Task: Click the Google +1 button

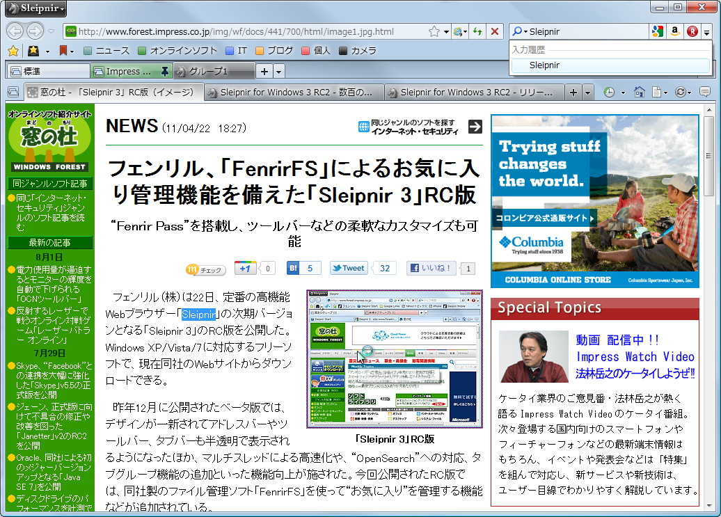Action: (245, 268)
